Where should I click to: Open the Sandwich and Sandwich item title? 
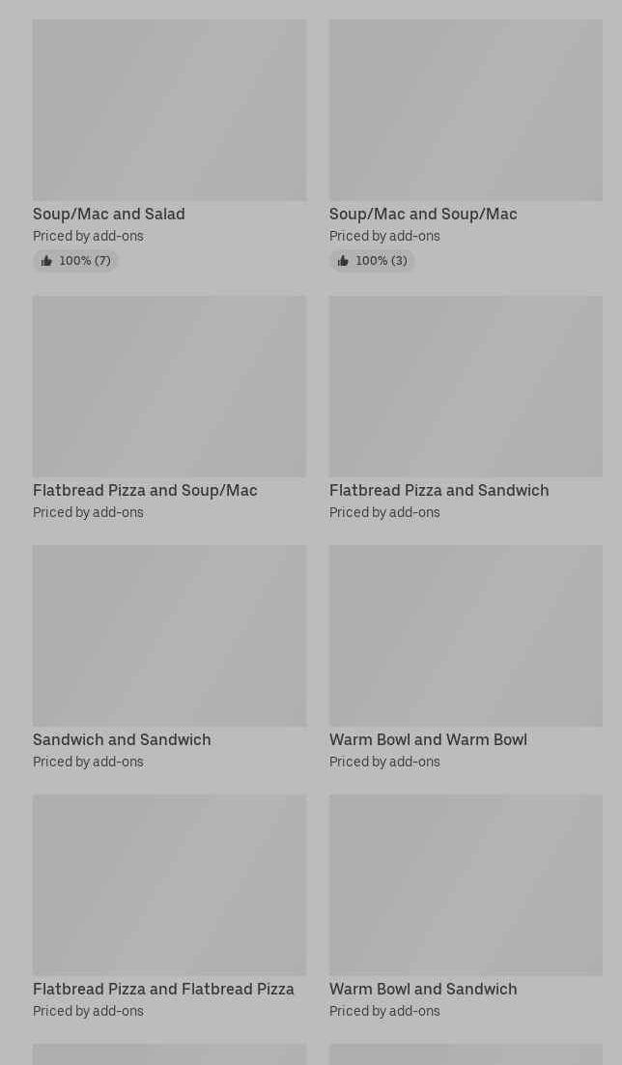[x=122, y=739]
